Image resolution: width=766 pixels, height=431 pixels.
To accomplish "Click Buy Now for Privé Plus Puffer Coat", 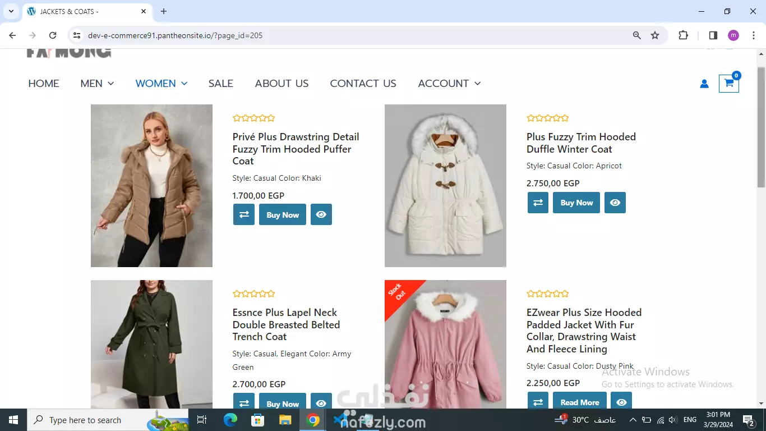I will pos(283,214).
